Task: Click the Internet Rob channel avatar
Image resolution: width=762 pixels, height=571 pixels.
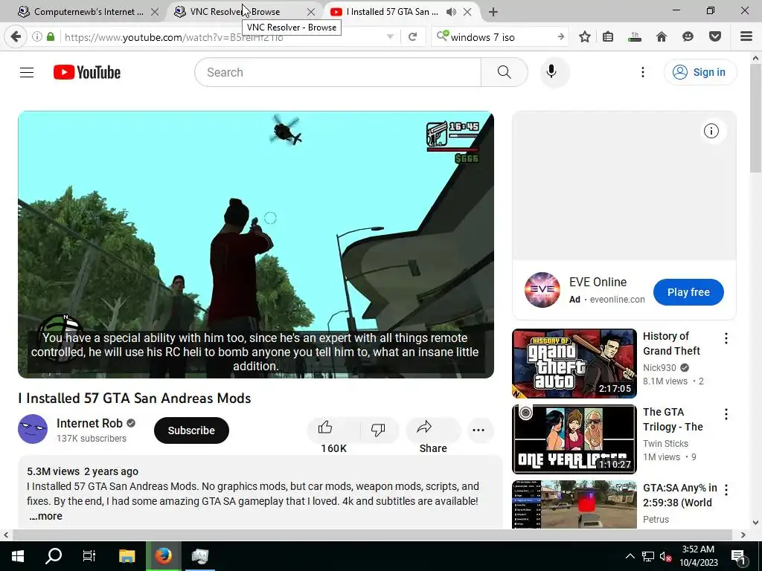Action: (x=33, y=429)
